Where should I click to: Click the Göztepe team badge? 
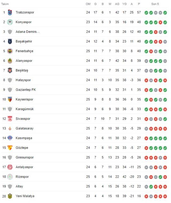pyautogui.click(x=10, y=148)
